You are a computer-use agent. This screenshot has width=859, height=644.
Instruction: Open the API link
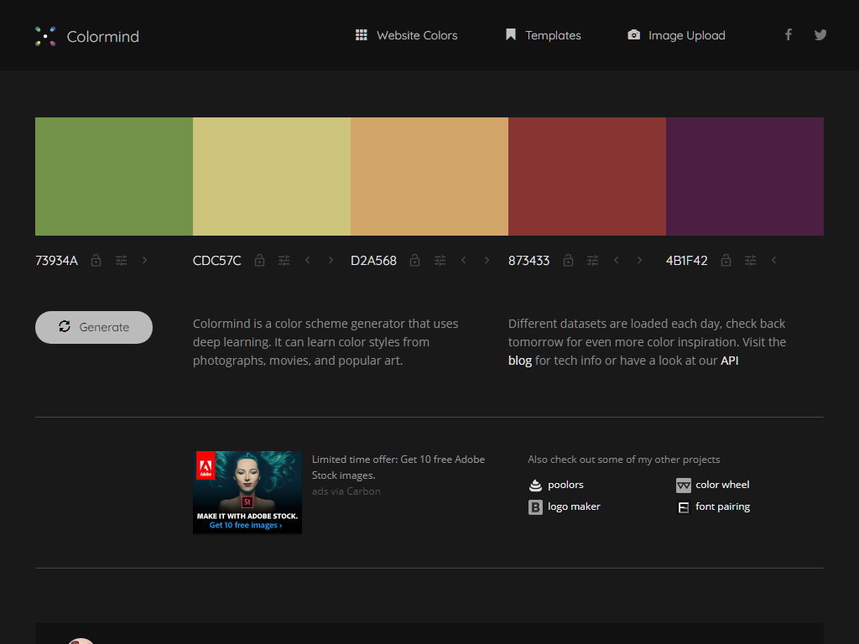tap(729, 361)
